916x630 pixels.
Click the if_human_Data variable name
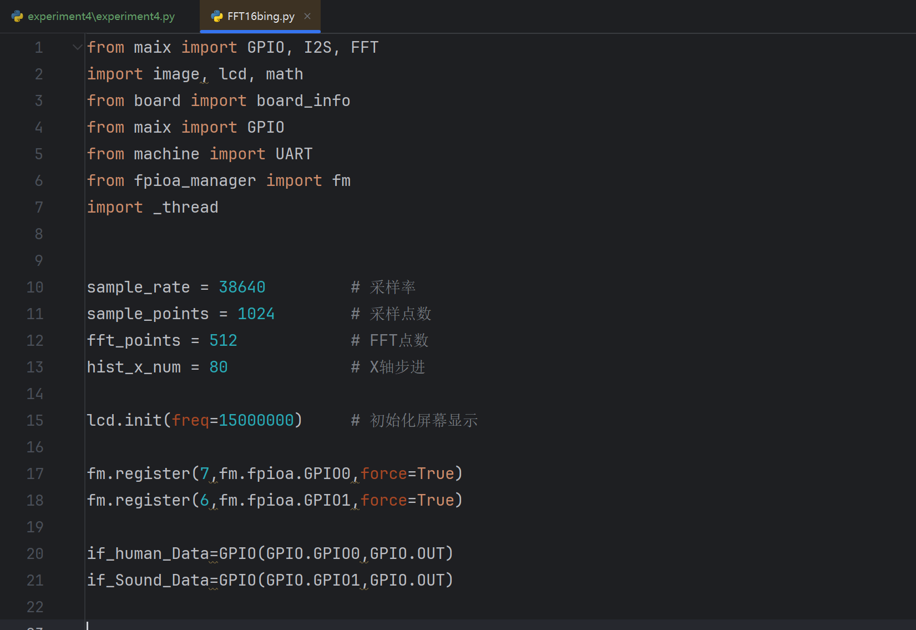[x=148, y=553]
